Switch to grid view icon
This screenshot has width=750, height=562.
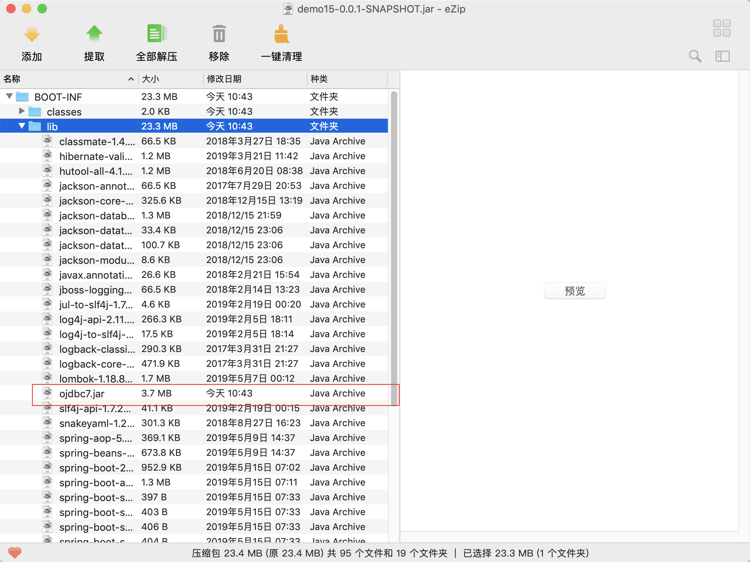pyautogui.click(x=722, y=28)
